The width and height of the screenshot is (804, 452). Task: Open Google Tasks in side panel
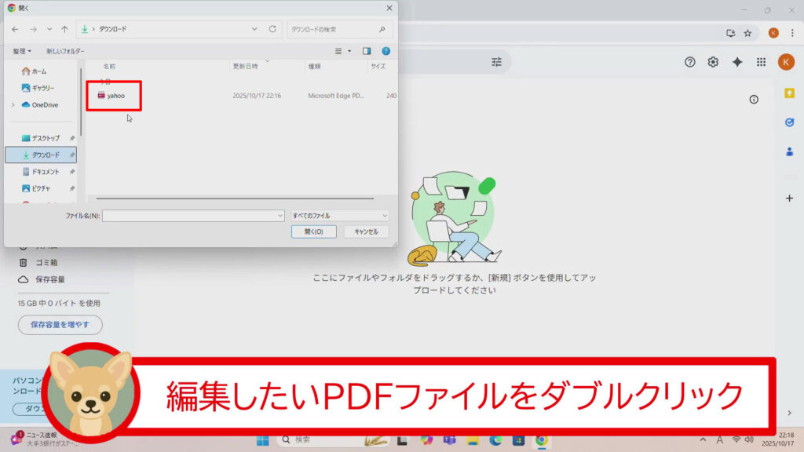click(x=789, y=122)
